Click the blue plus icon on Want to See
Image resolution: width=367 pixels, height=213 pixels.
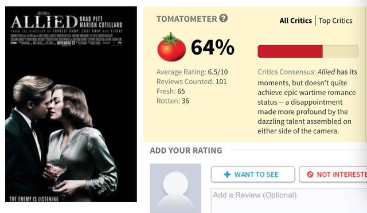227,175
